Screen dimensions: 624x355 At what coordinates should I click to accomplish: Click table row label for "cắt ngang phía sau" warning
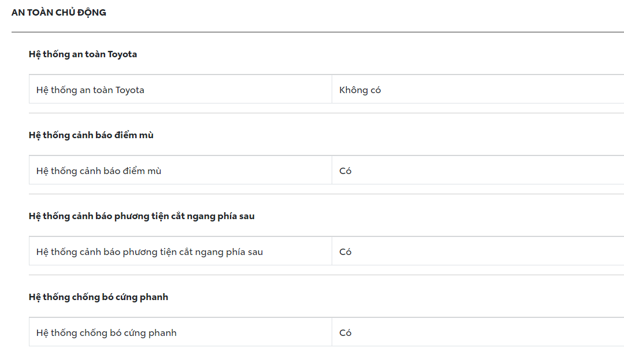tap(149, 252)
